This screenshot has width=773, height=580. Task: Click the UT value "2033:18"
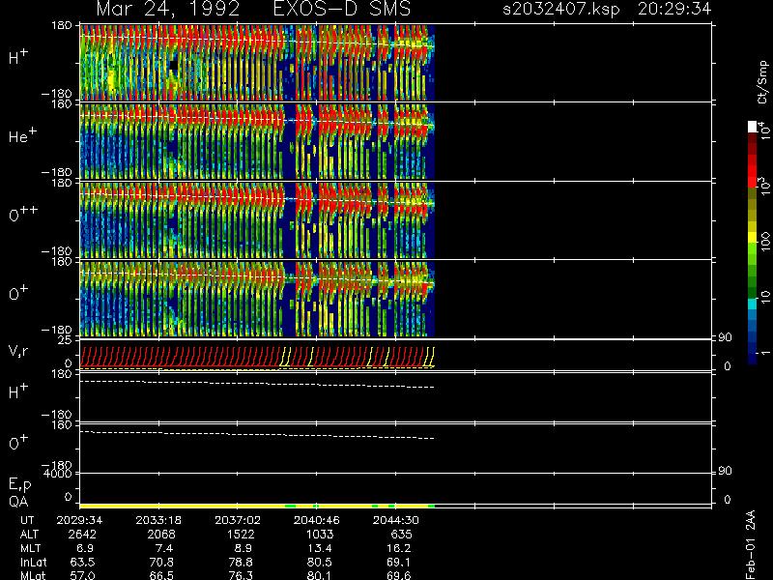coord(158,520)
